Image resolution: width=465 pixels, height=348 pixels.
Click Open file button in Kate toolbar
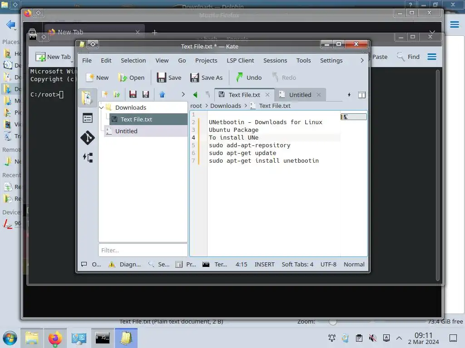point(131,77)
